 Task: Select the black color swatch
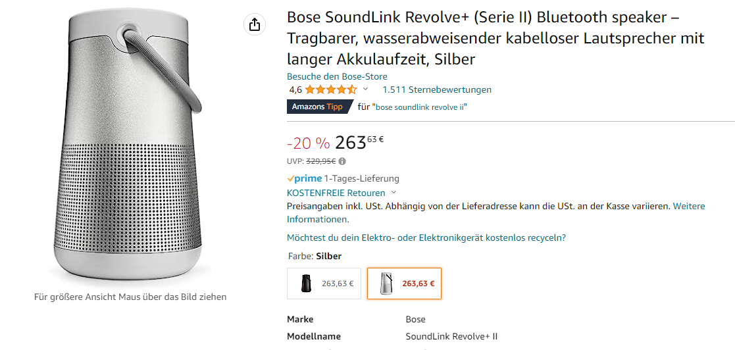(324, 284)
